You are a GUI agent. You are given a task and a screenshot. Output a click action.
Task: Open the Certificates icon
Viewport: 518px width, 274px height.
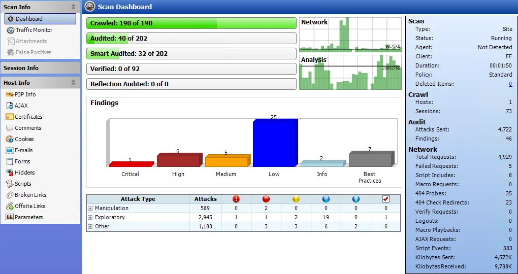click(9, 117)
